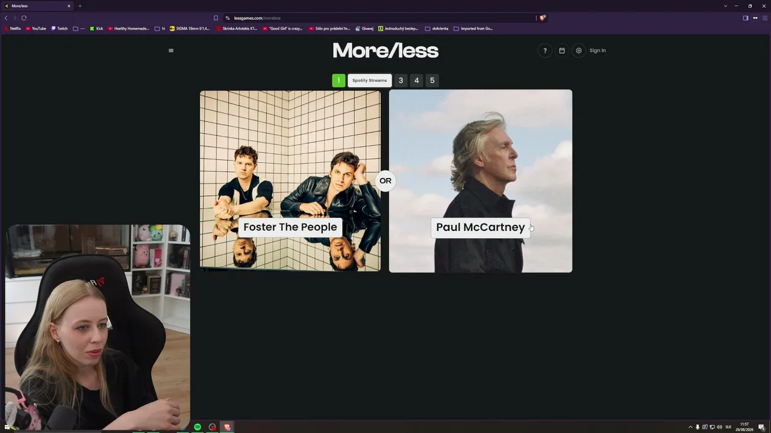Reload the page with the refresh icon
The image size is (771, 433).
(24, 18)
